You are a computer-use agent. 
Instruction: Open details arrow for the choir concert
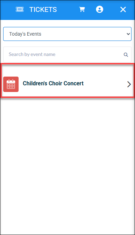click(129, 84)
